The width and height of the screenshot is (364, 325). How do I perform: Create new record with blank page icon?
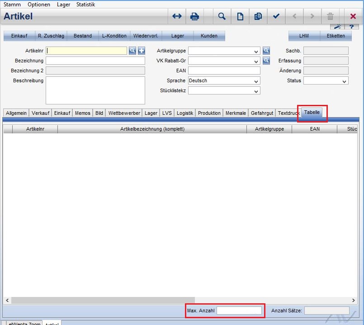pos(240,16)
